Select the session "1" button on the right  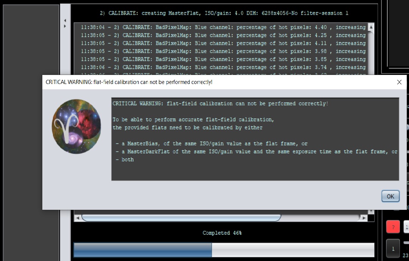[393, 248]
